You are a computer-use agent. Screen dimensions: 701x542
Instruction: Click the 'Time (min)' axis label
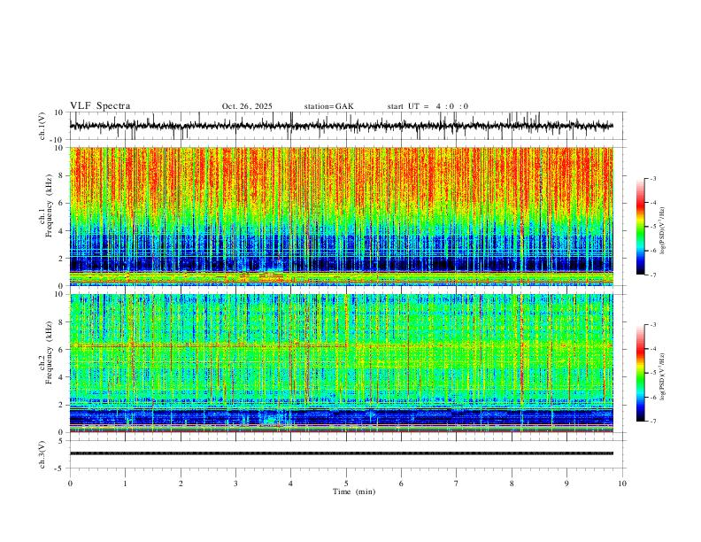click(x=354, y=492)
